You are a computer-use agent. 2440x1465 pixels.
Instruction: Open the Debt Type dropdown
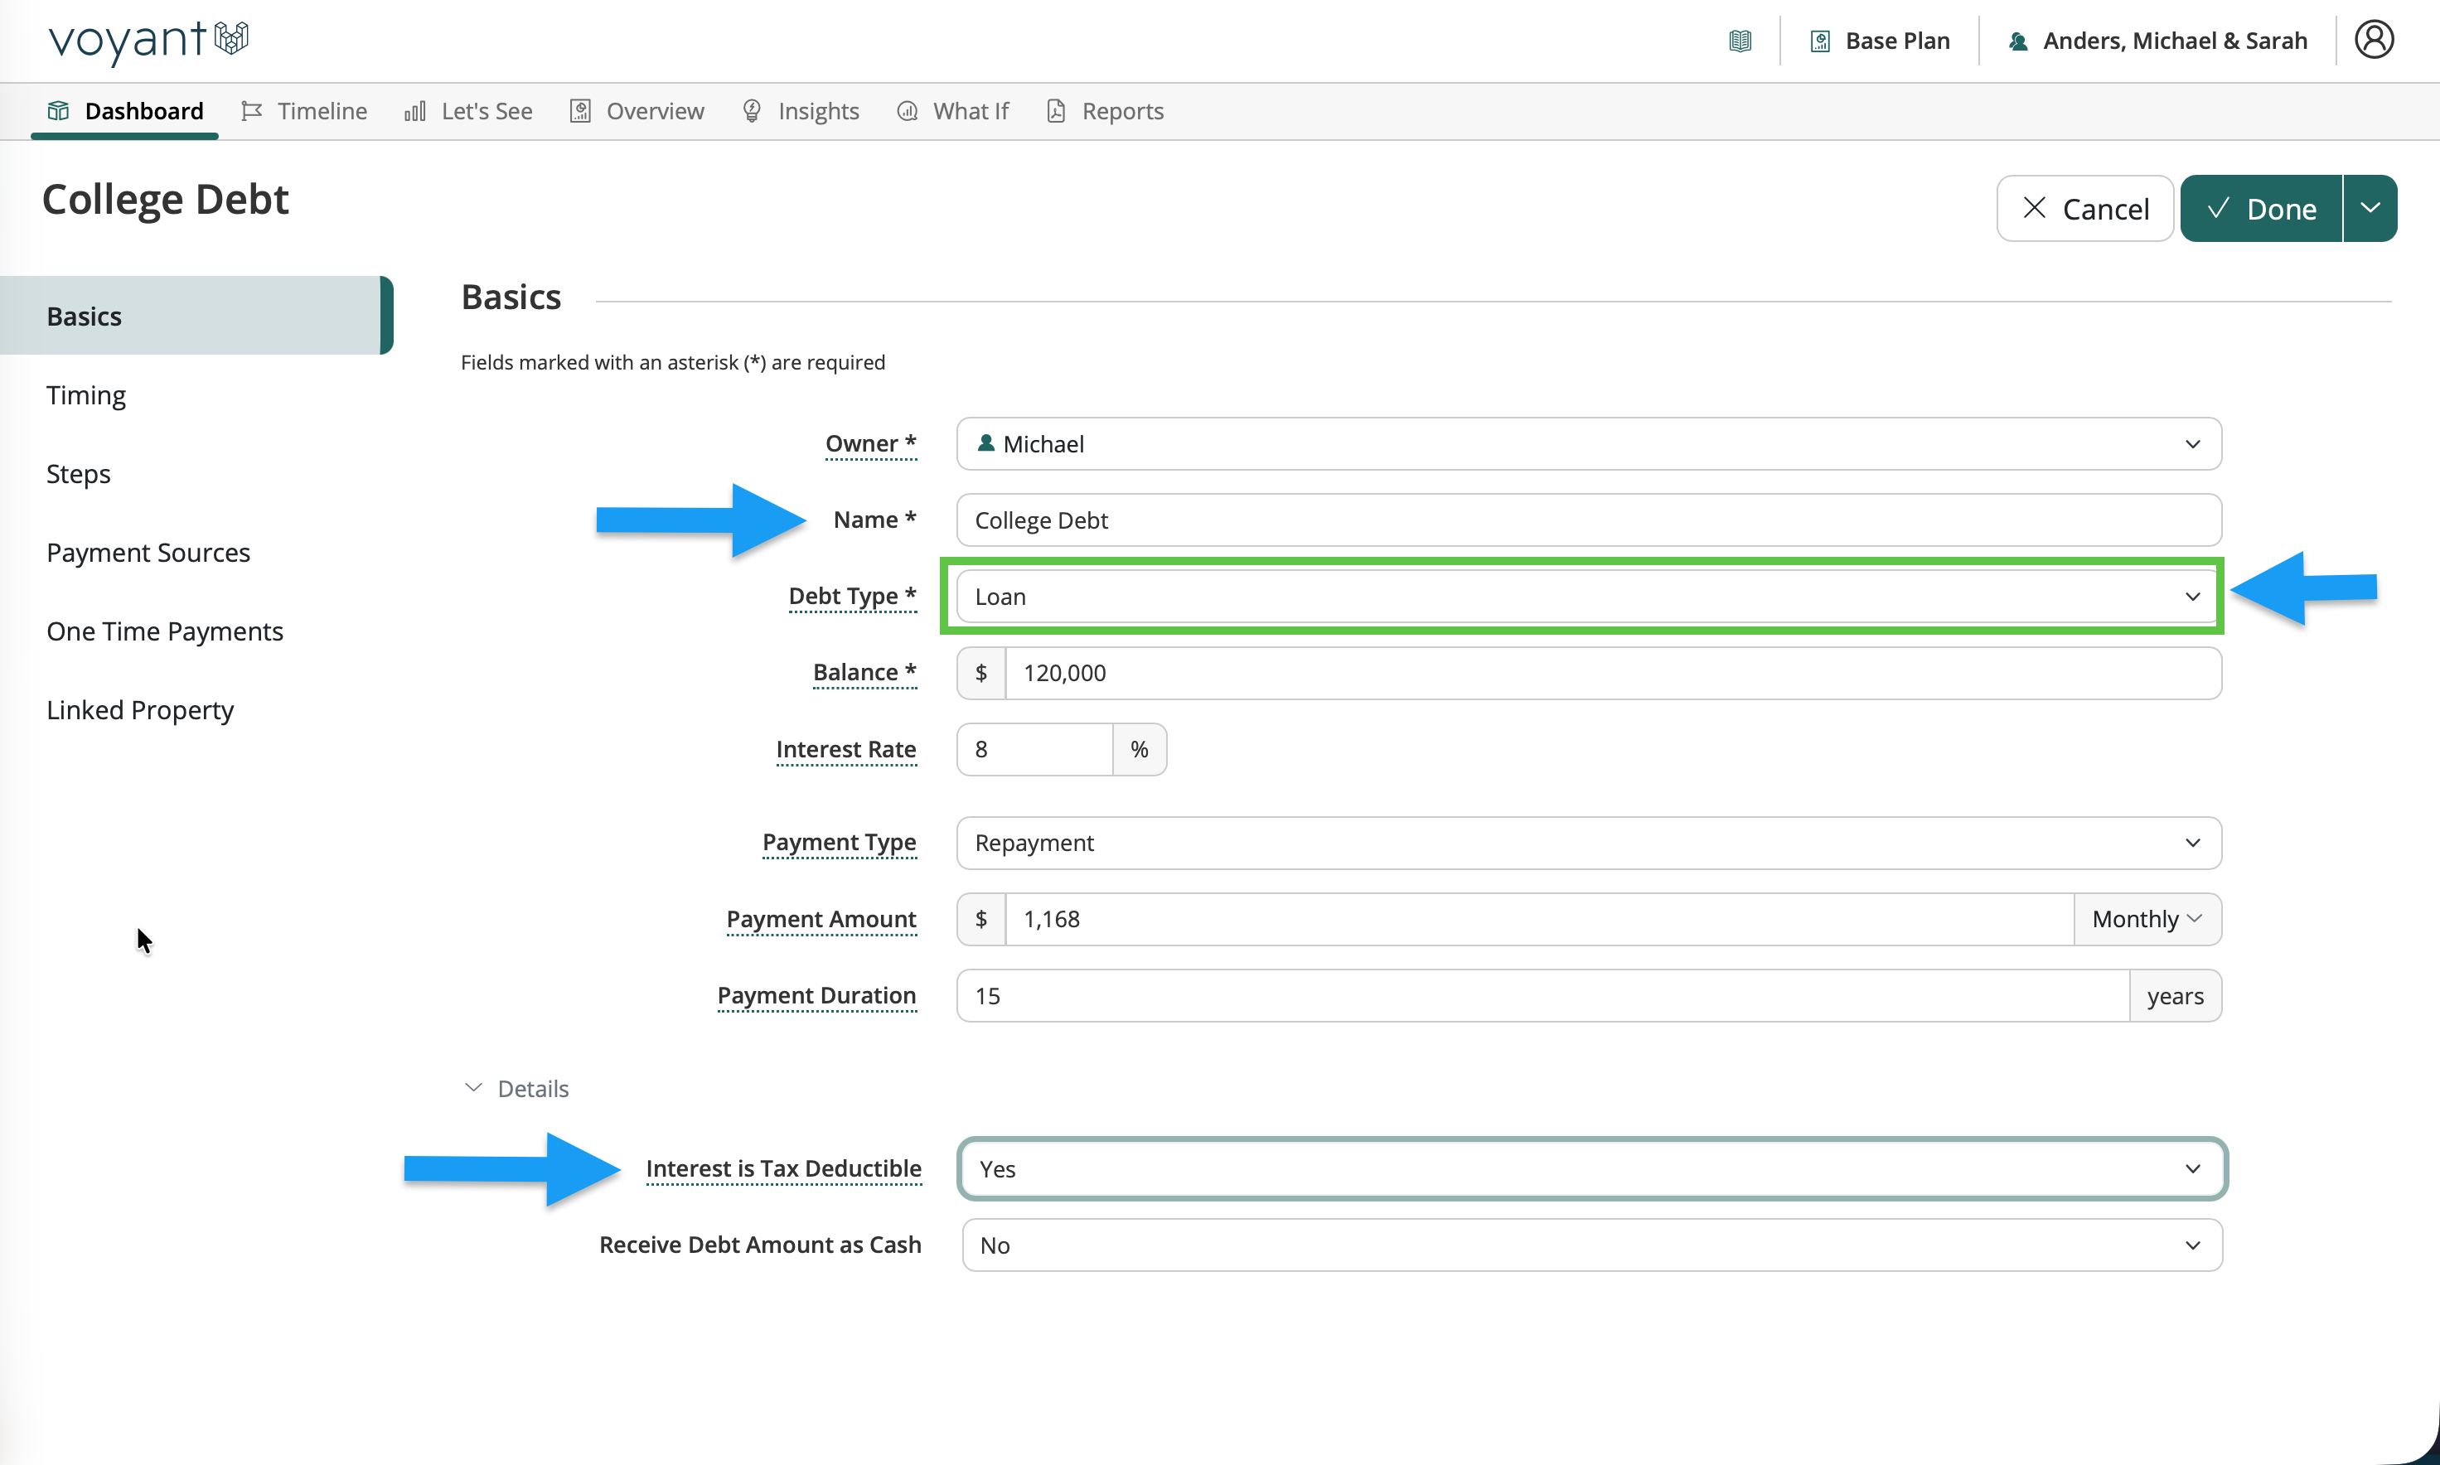pyautogui.click(x=1589, y=597)
